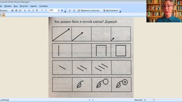Go to next picture arrow
This screenshot has height=102, width=182.
93,100
